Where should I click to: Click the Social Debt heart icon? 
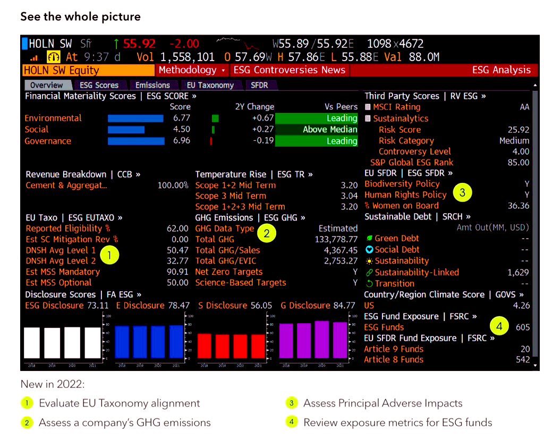(370, 249)
